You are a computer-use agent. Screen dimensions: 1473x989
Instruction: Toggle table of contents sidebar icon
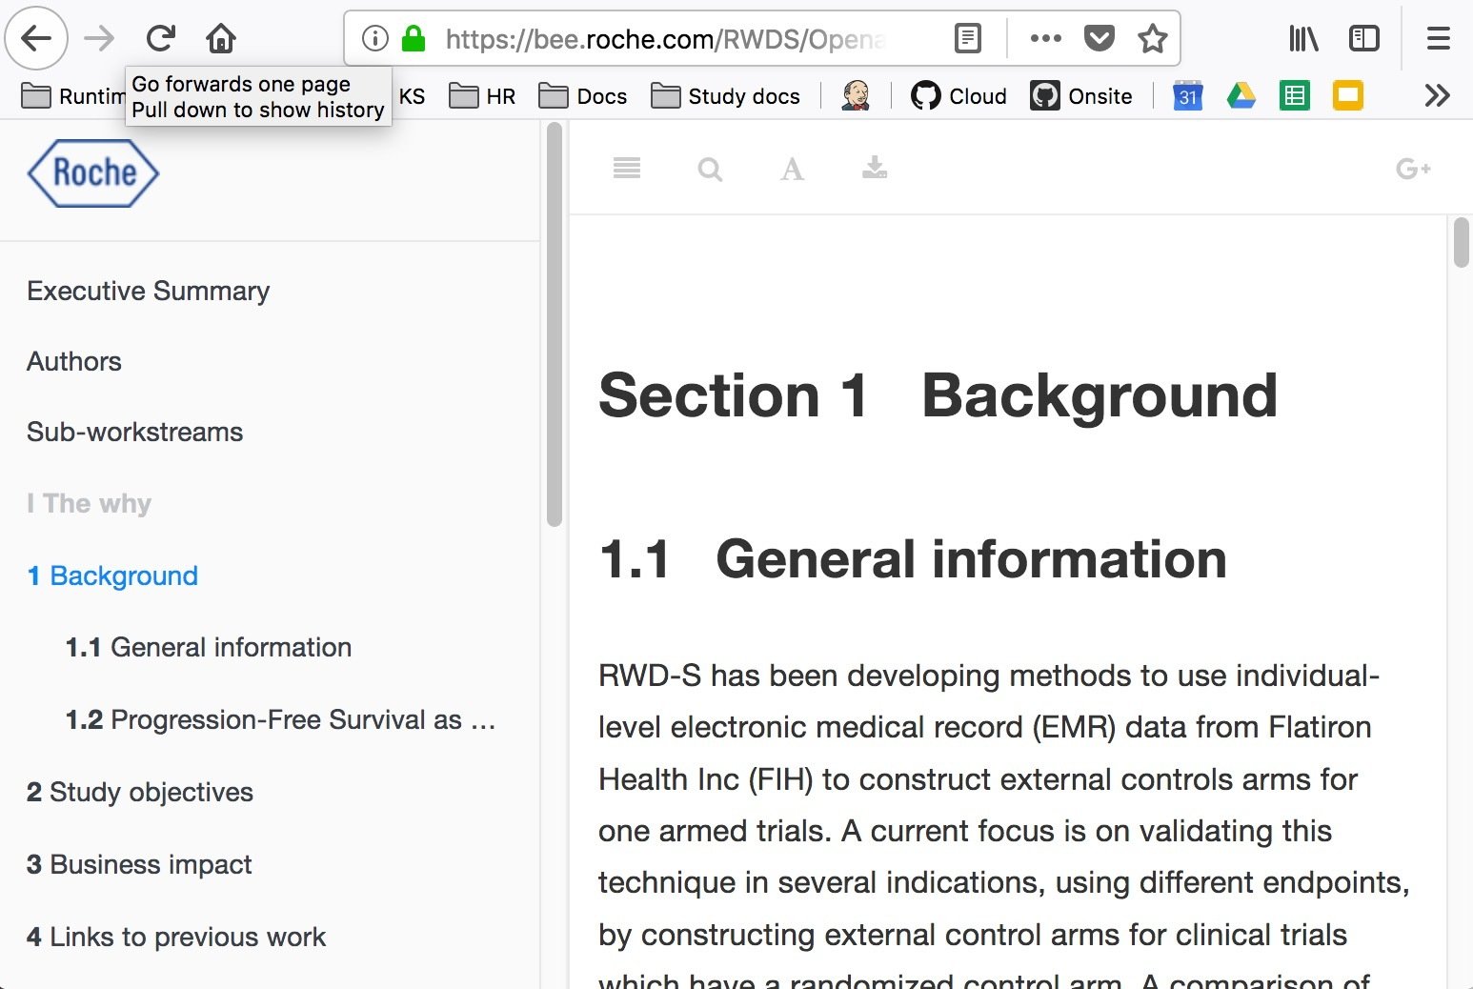coord(626,169)
